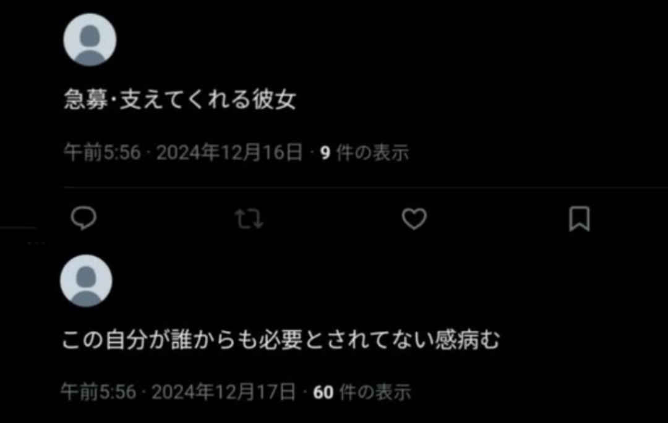
Task: Click the faint three-dot more icon at left
Action: click(x=36, y=243)
